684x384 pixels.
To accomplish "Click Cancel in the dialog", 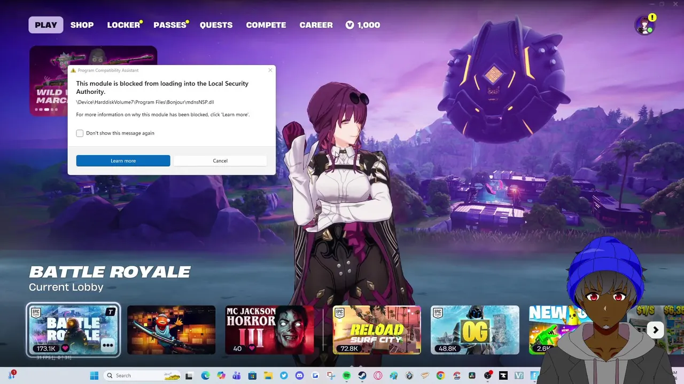I will point(220,161).
